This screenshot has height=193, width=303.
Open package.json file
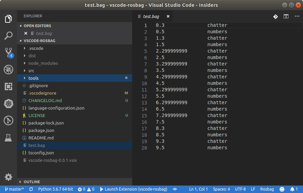point(75,130)
